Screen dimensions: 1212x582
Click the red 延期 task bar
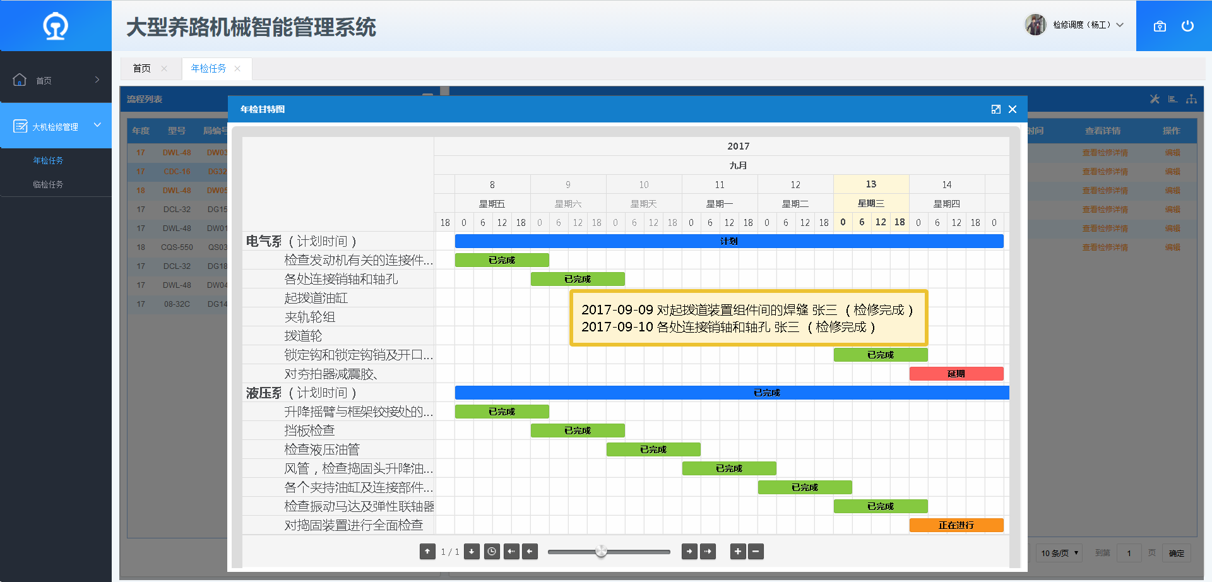point(956,374)
